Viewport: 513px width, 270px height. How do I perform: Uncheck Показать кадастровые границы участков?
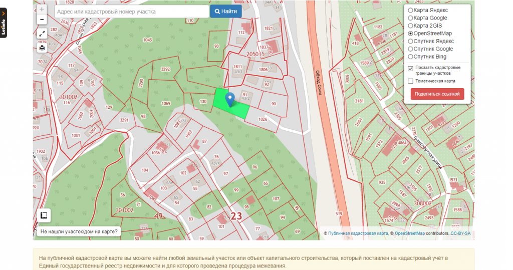tap(411, 68)
